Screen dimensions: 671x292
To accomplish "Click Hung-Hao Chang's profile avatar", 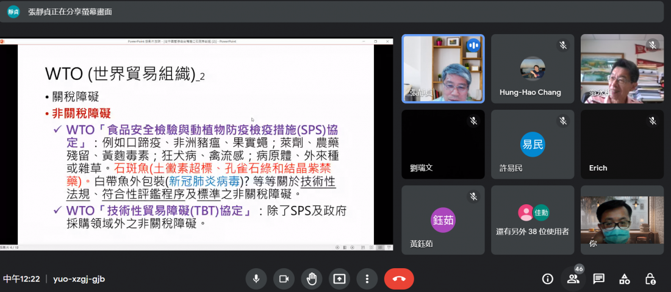I will (533, 68).
